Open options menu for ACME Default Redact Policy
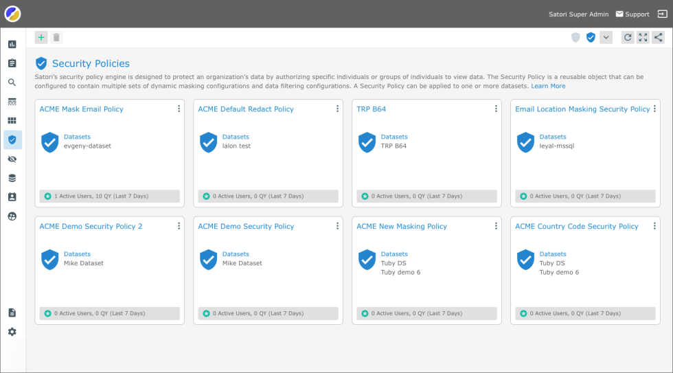Viewport: 673px width, 373px height. (x=337, y=109)
